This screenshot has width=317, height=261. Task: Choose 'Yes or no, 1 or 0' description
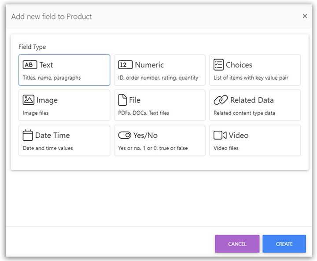[x=153, y=148]
